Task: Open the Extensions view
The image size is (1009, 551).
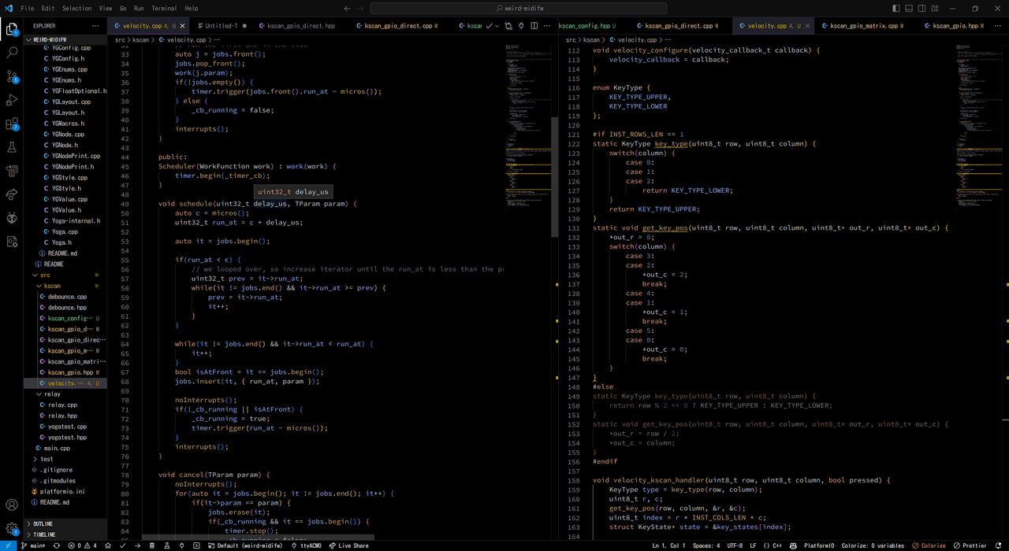Action: (x=12, y=124)
